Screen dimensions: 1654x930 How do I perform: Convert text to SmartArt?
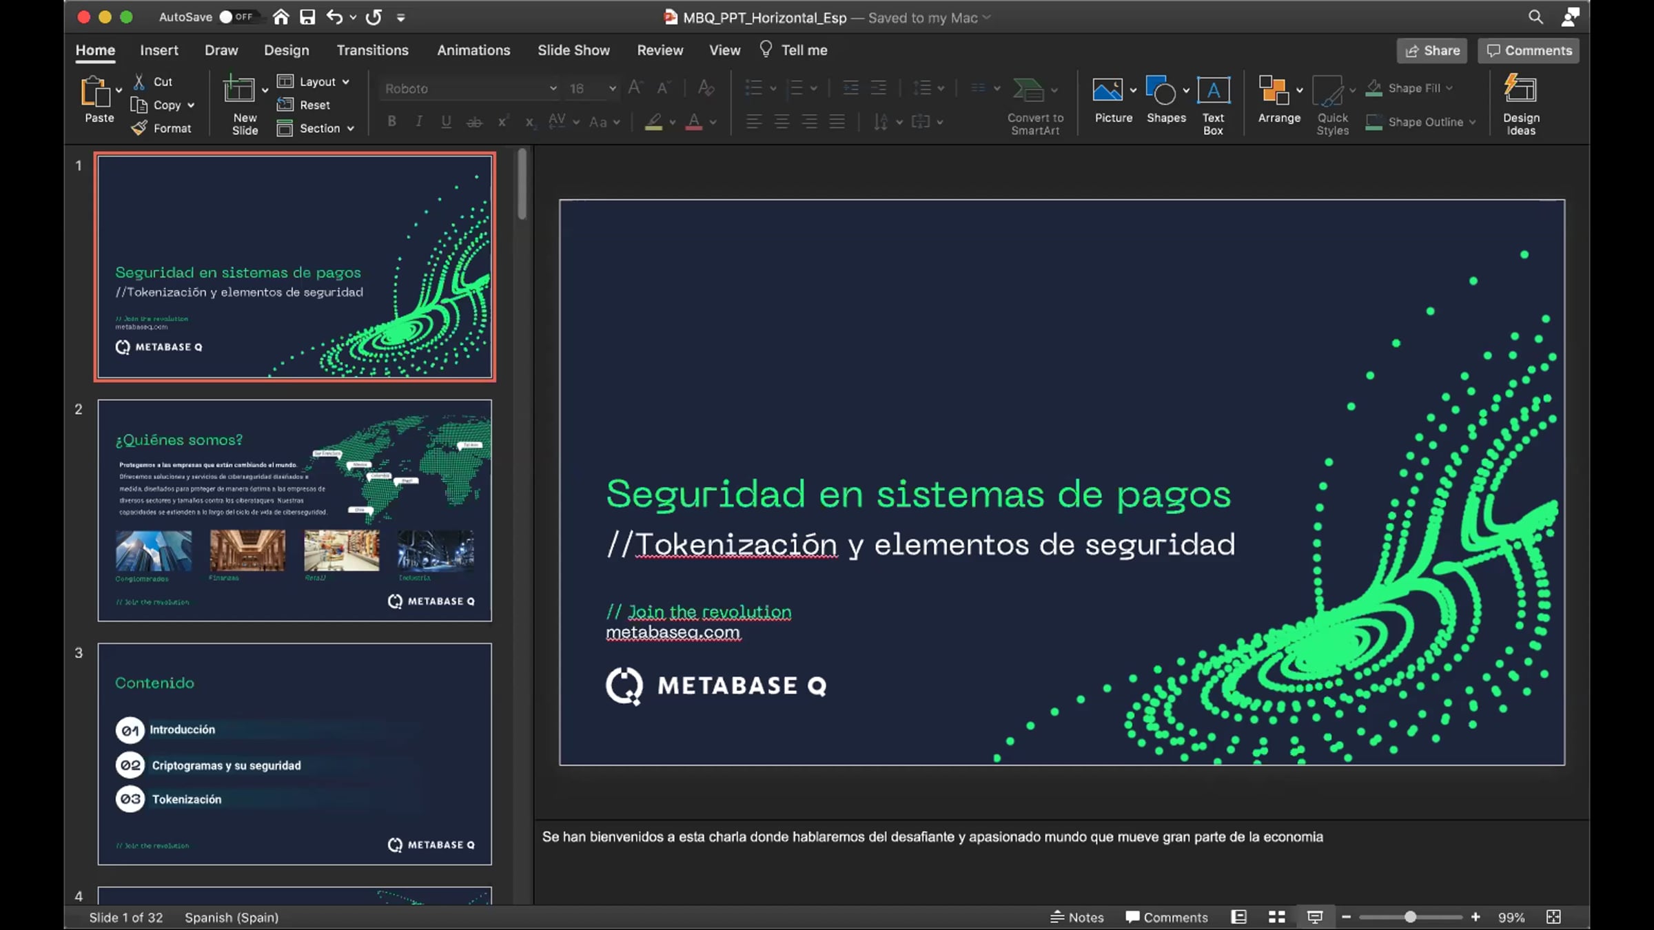click(x=1035, y=105)
